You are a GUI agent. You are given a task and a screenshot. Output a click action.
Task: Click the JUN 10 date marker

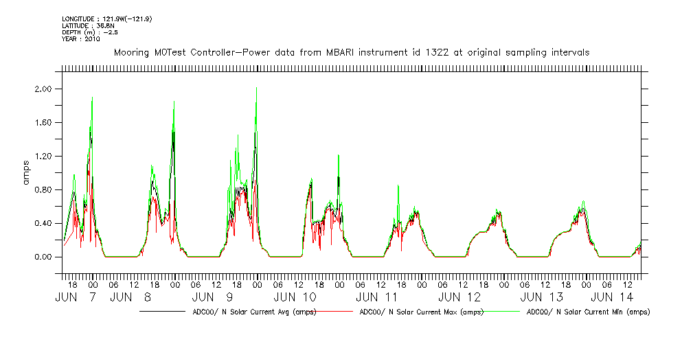295,298
